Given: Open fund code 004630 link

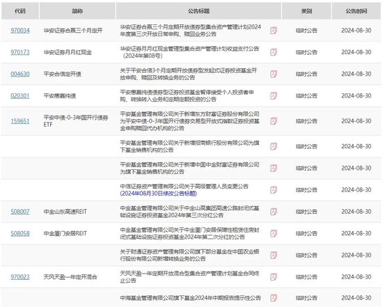Looking at the screenshot, I should tap(20, 74).
